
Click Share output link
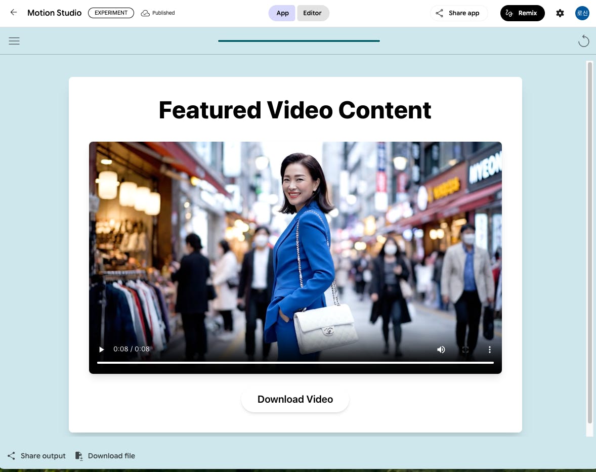tap(36, 456)
